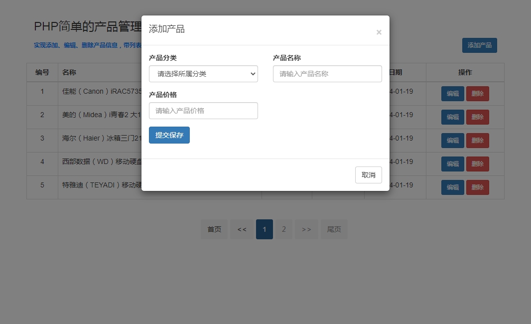Click the 添加产品 button on the page

click(479, 45)
